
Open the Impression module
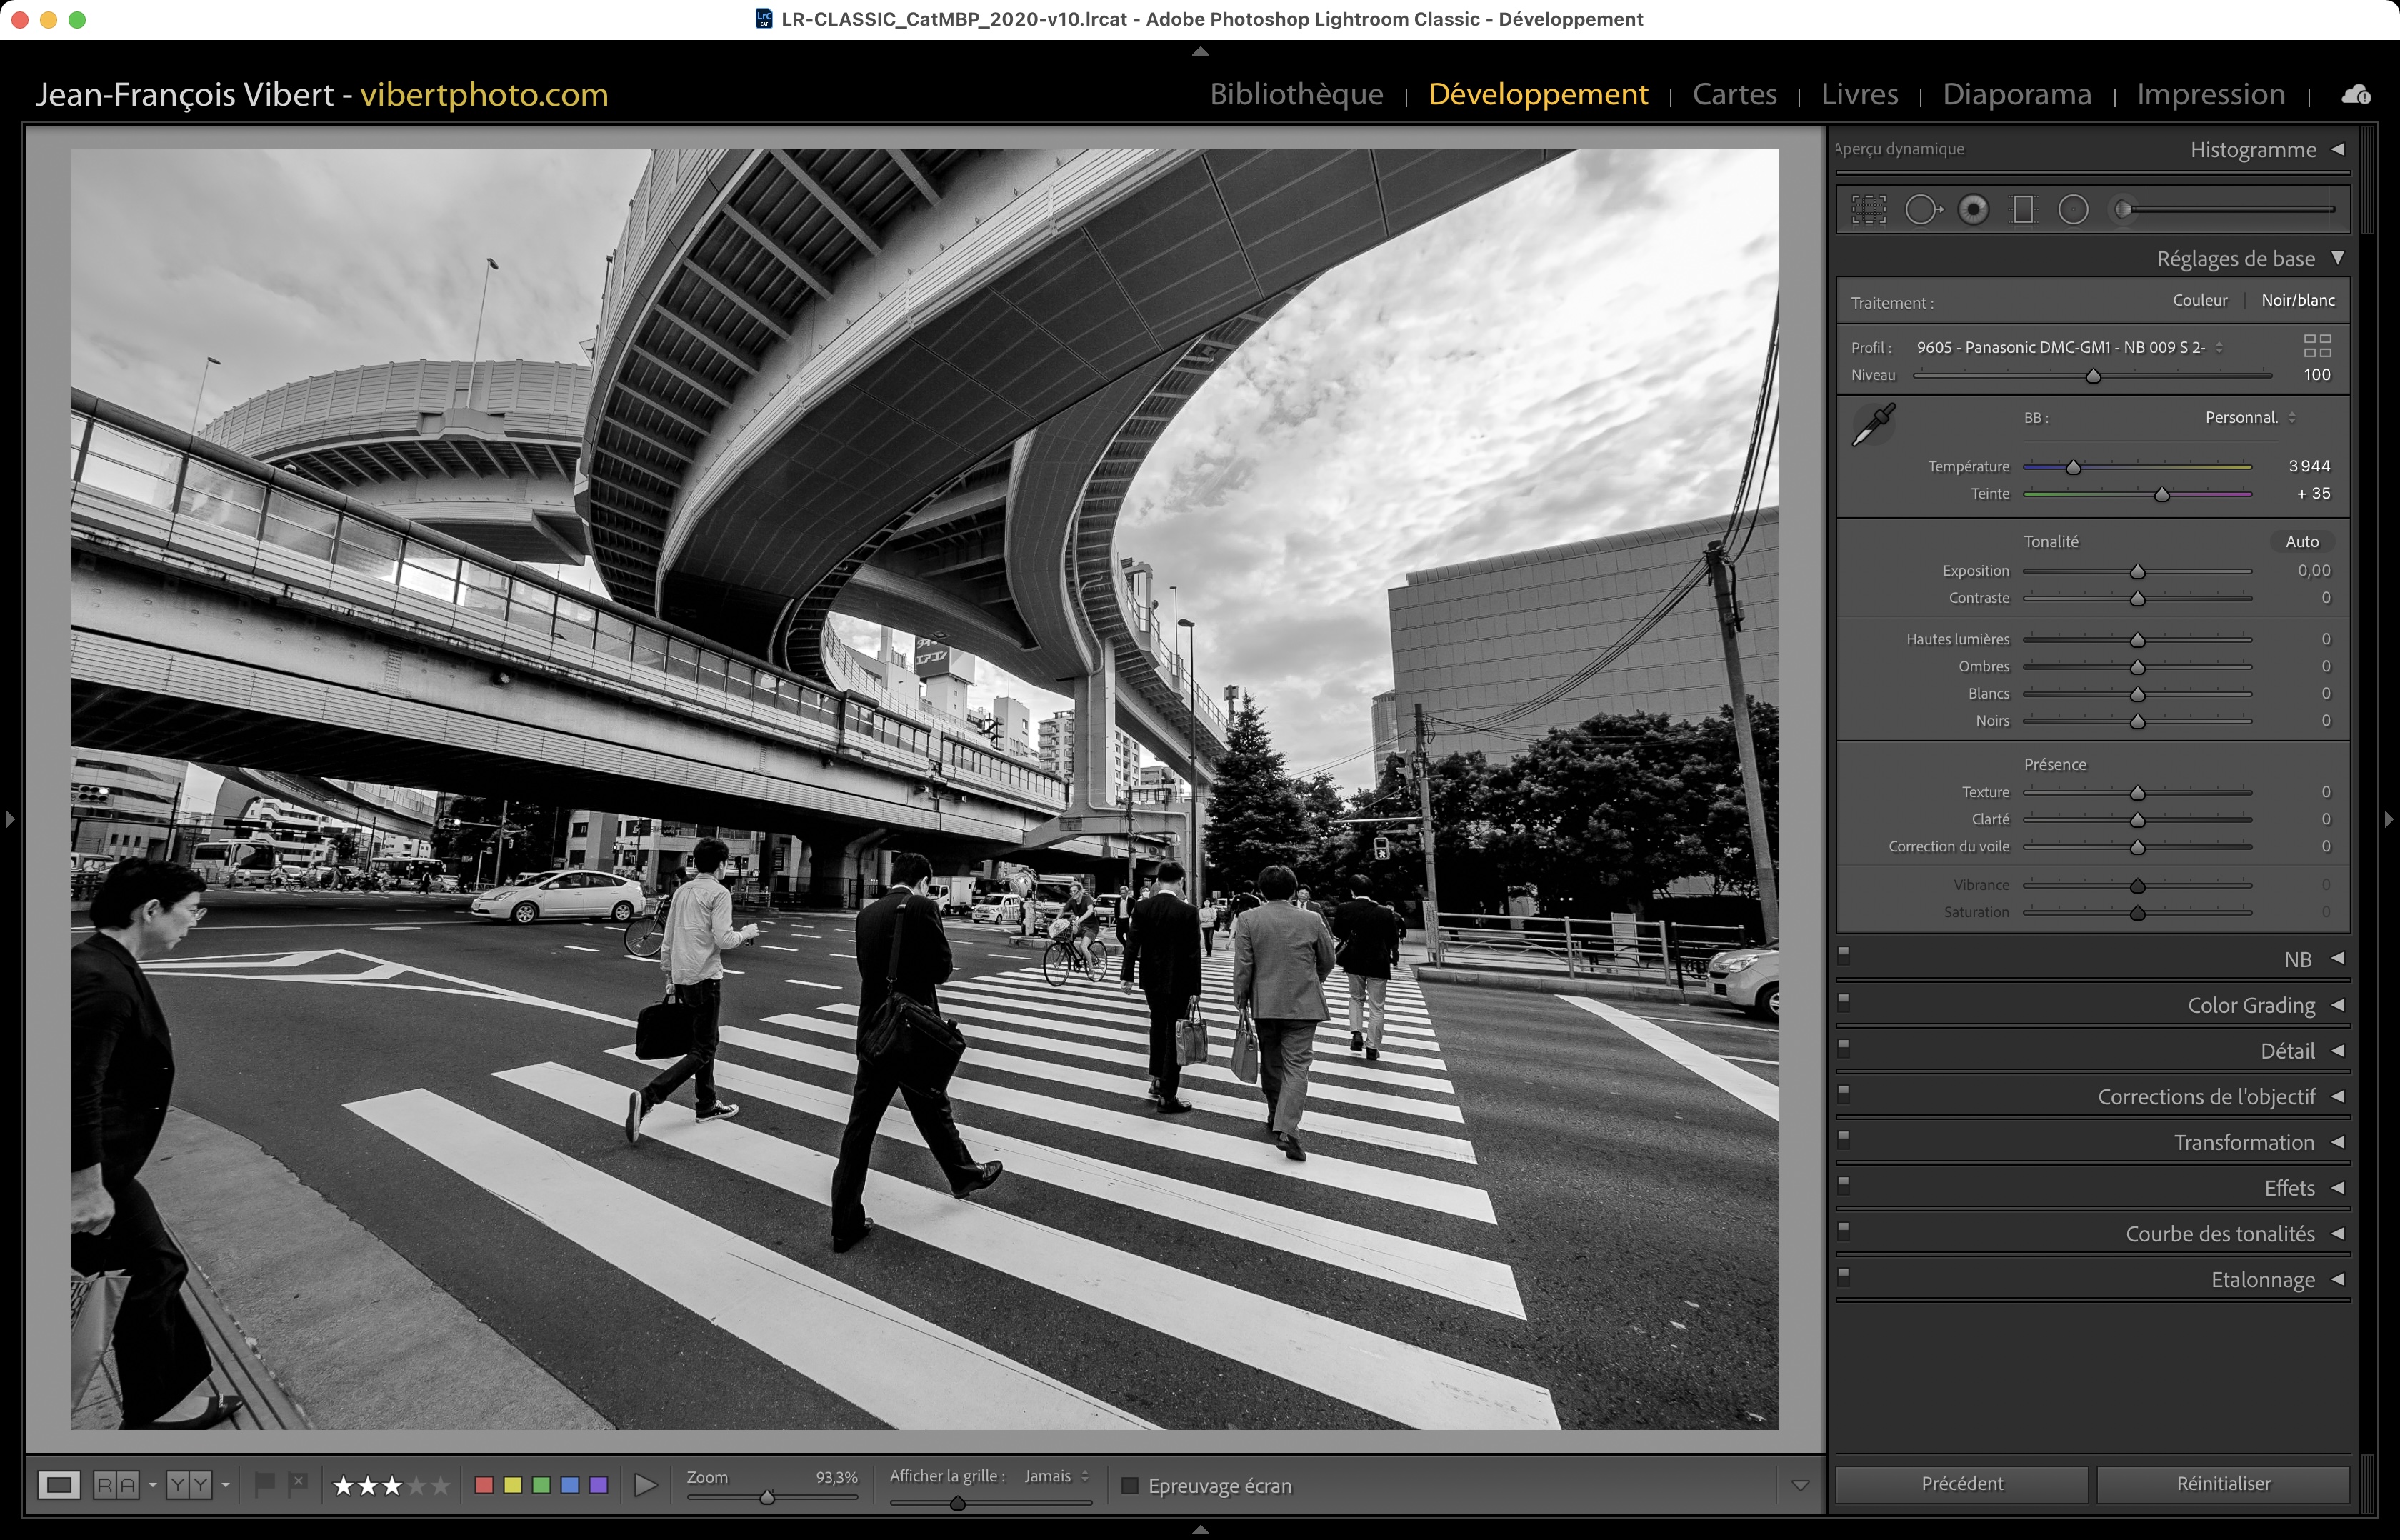(x=2210, y=94)
